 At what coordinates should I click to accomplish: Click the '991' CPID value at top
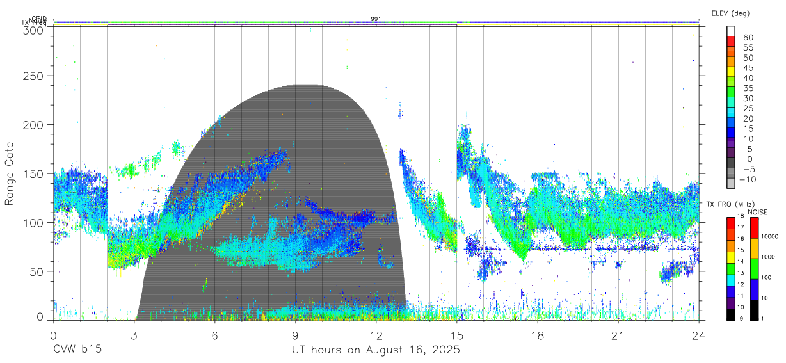tap(376, 19)
